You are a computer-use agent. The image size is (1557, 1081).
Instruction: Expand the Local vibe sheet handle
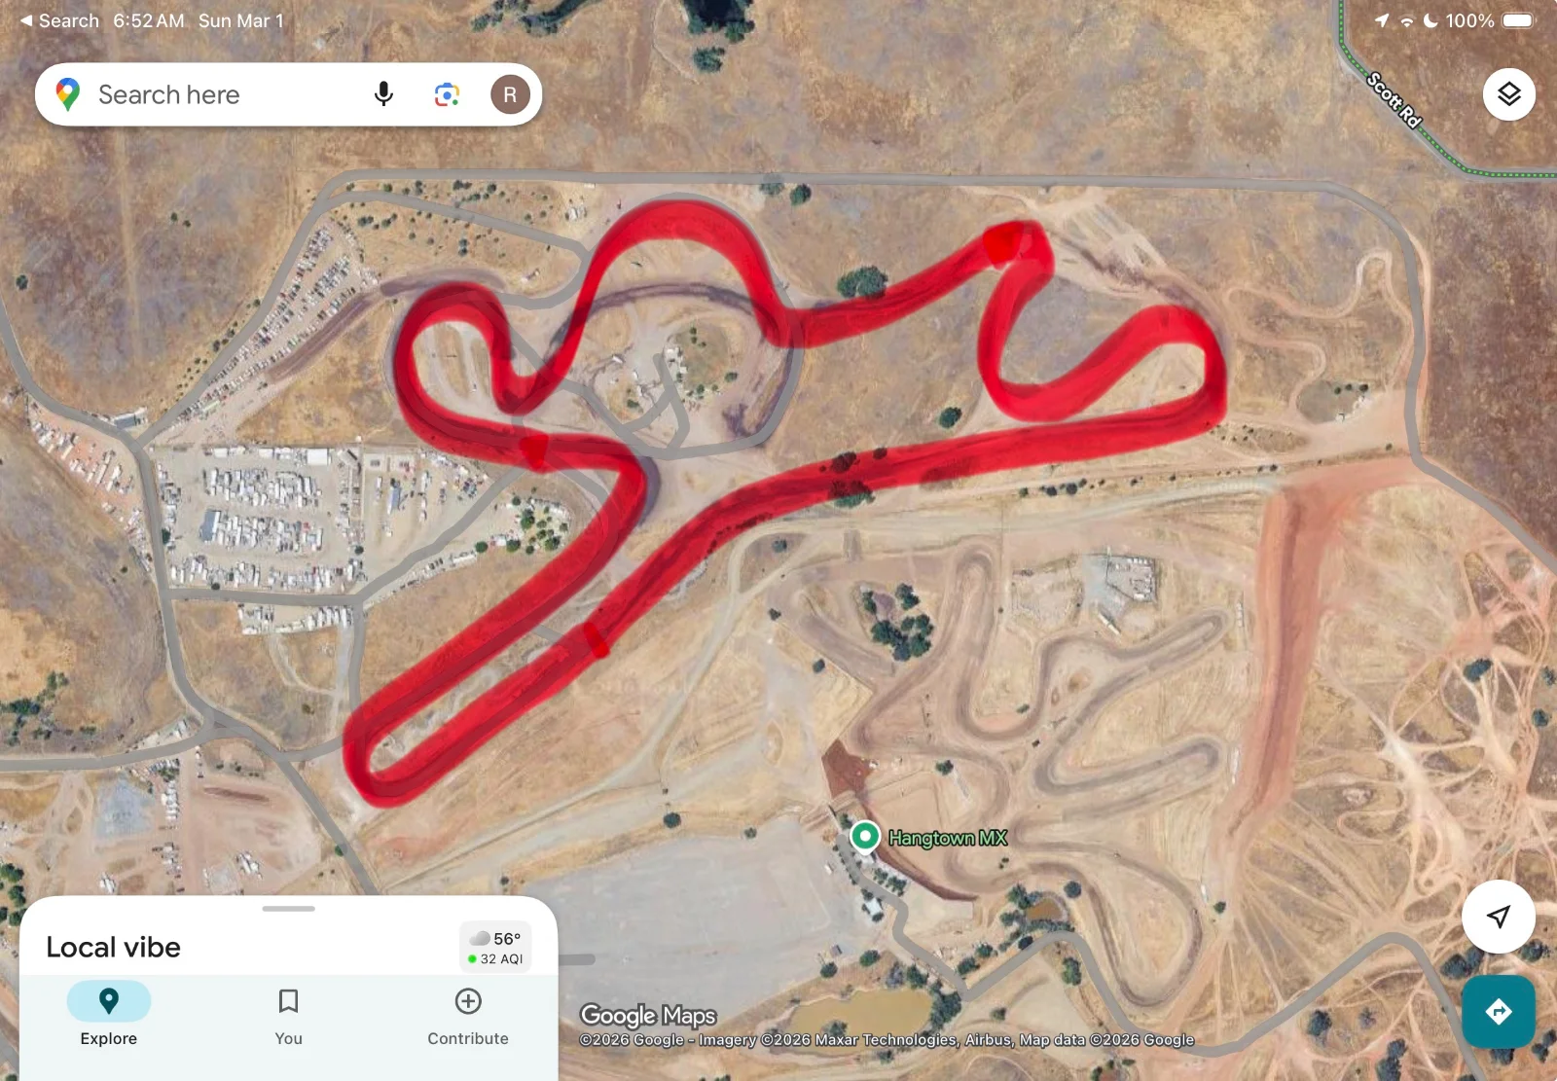point(289,909)
